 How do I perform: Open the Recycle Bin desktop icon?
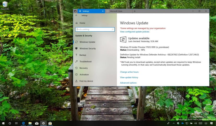click(5, 6)
